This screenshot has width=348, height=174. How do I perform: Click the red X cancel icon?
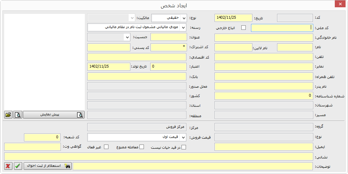tap(8, 166)
